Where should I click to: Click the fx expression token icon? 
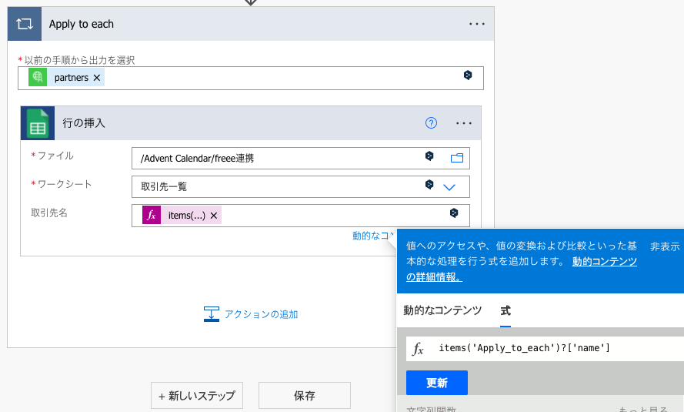point(152,215)
